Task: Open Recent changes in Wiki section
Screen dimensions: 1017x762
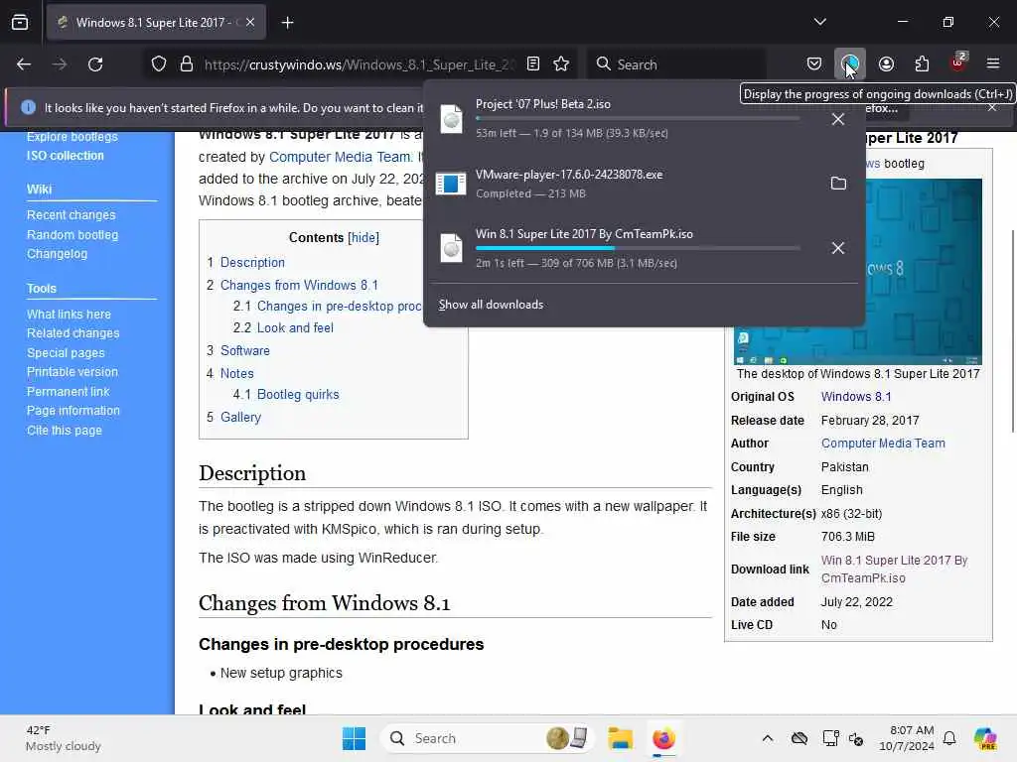Action: click(71, 214)
